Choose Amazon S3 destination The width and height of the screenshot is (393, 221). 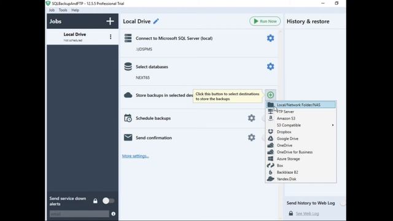pyautogui.click(x=301, y=118)
